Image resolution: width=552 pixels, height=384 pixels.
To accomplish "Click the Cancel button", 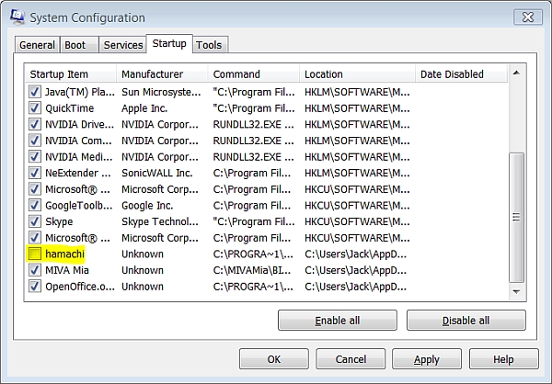I will coord(351,359).
